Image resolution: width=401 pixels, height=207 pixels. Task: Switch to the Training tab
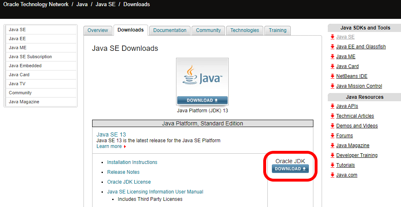tap(278, 30)
